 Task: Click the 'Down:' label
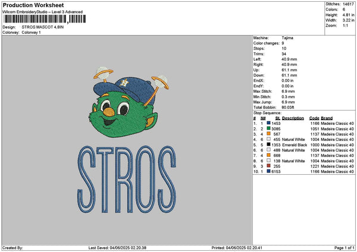click(259, 75)
